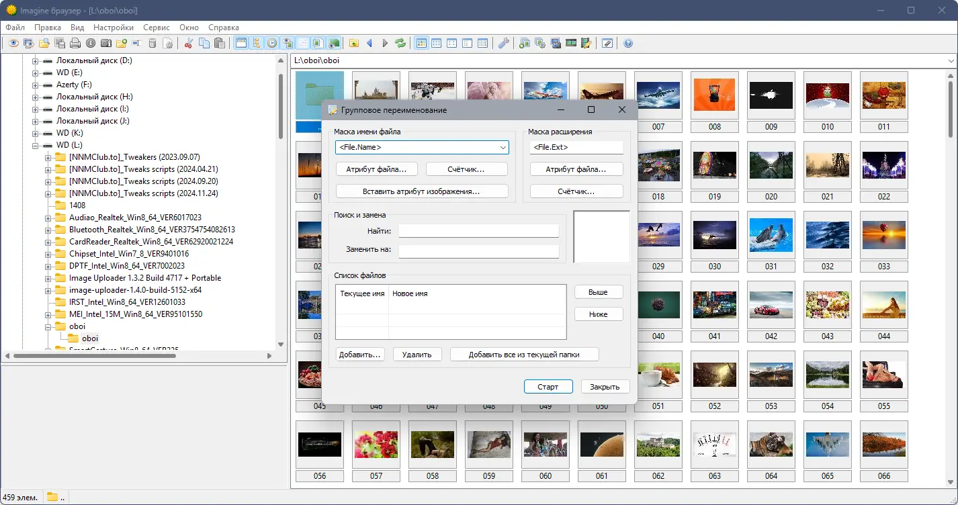Toggle the folder tree panel button
Screen dimensions: 958x505
point(257,43)
